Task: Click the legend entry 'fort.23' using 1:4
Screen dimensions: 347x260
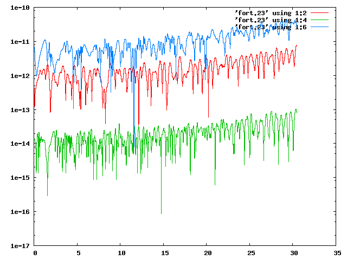Action: [271, 20]
